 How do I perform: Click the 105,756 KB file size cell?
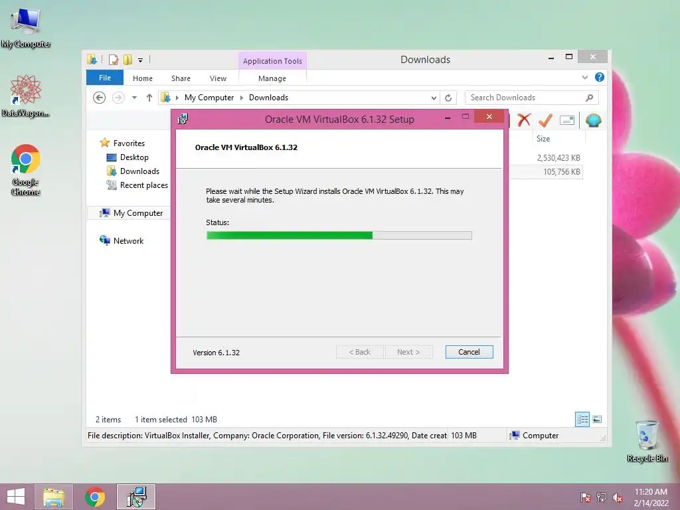(562, 172)
